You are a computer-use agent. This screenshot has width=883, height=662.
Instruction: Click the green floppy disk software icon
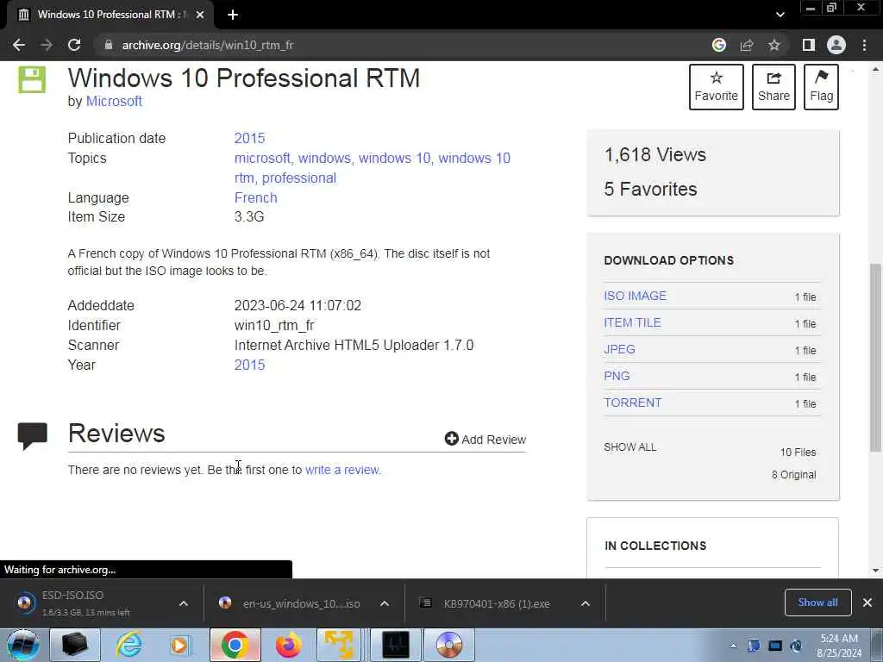coord(32,79)
